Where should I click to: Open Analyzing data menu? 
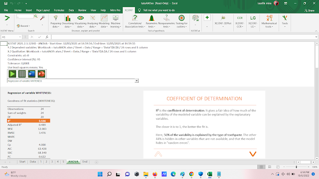92,21
